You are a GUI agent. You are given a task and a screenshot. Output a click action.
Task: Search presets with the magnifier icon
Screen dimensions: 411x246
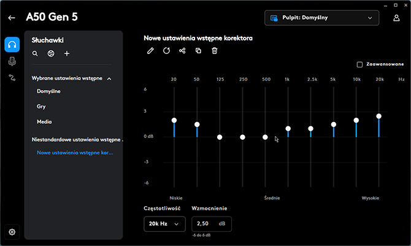click(x=35, y=53)
